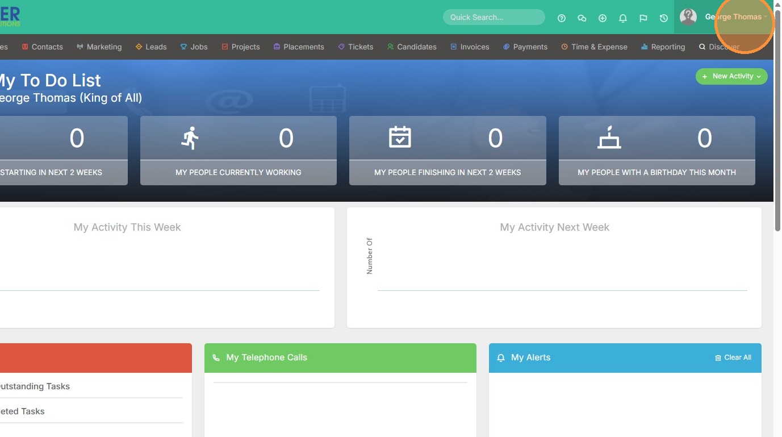Open the help question mark icon
The height and width of the screenshot is (437, 782).
click(x=562, y=18)
